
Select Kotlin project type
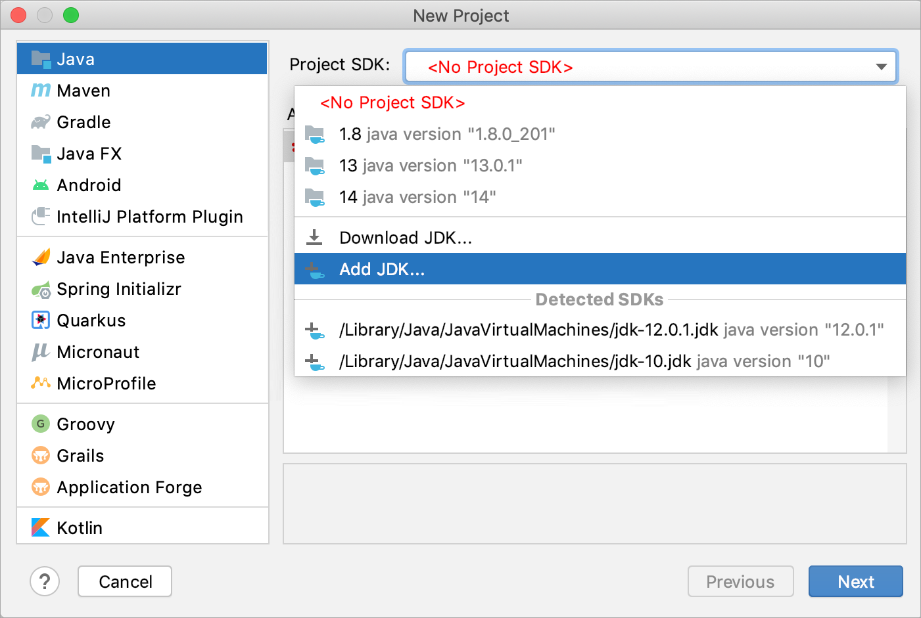(x=142, y=527)
